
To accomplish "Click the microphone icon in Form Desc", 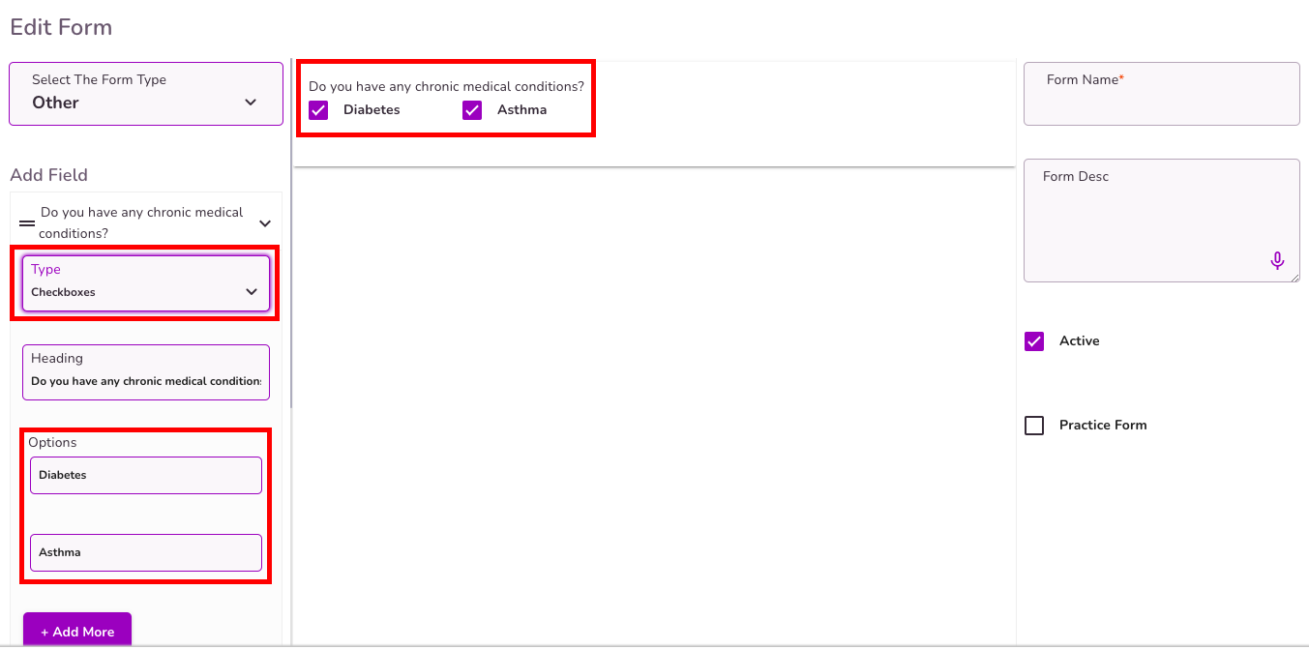I will [1277, 260].
